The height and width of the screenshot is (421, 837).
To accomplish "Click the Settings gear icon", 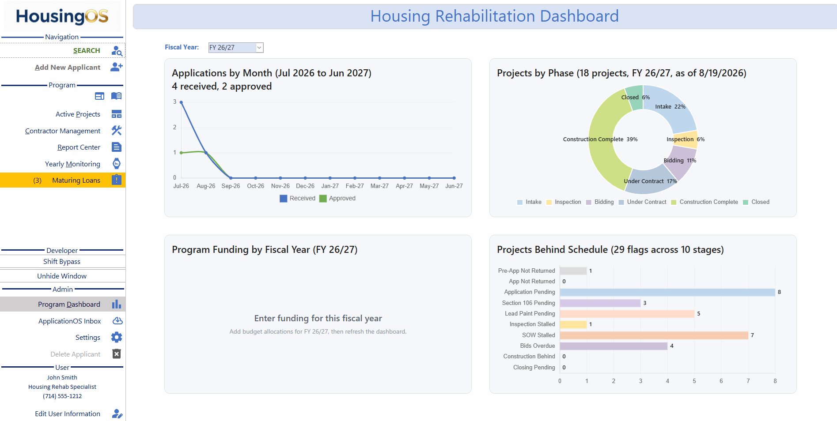I will point(117,338).
